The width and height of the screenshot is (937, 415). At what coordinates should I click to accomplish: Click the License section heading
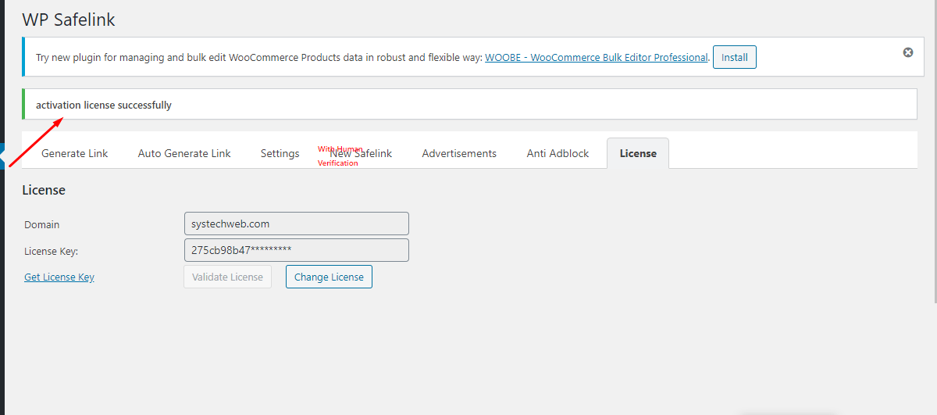pos(44,190)
